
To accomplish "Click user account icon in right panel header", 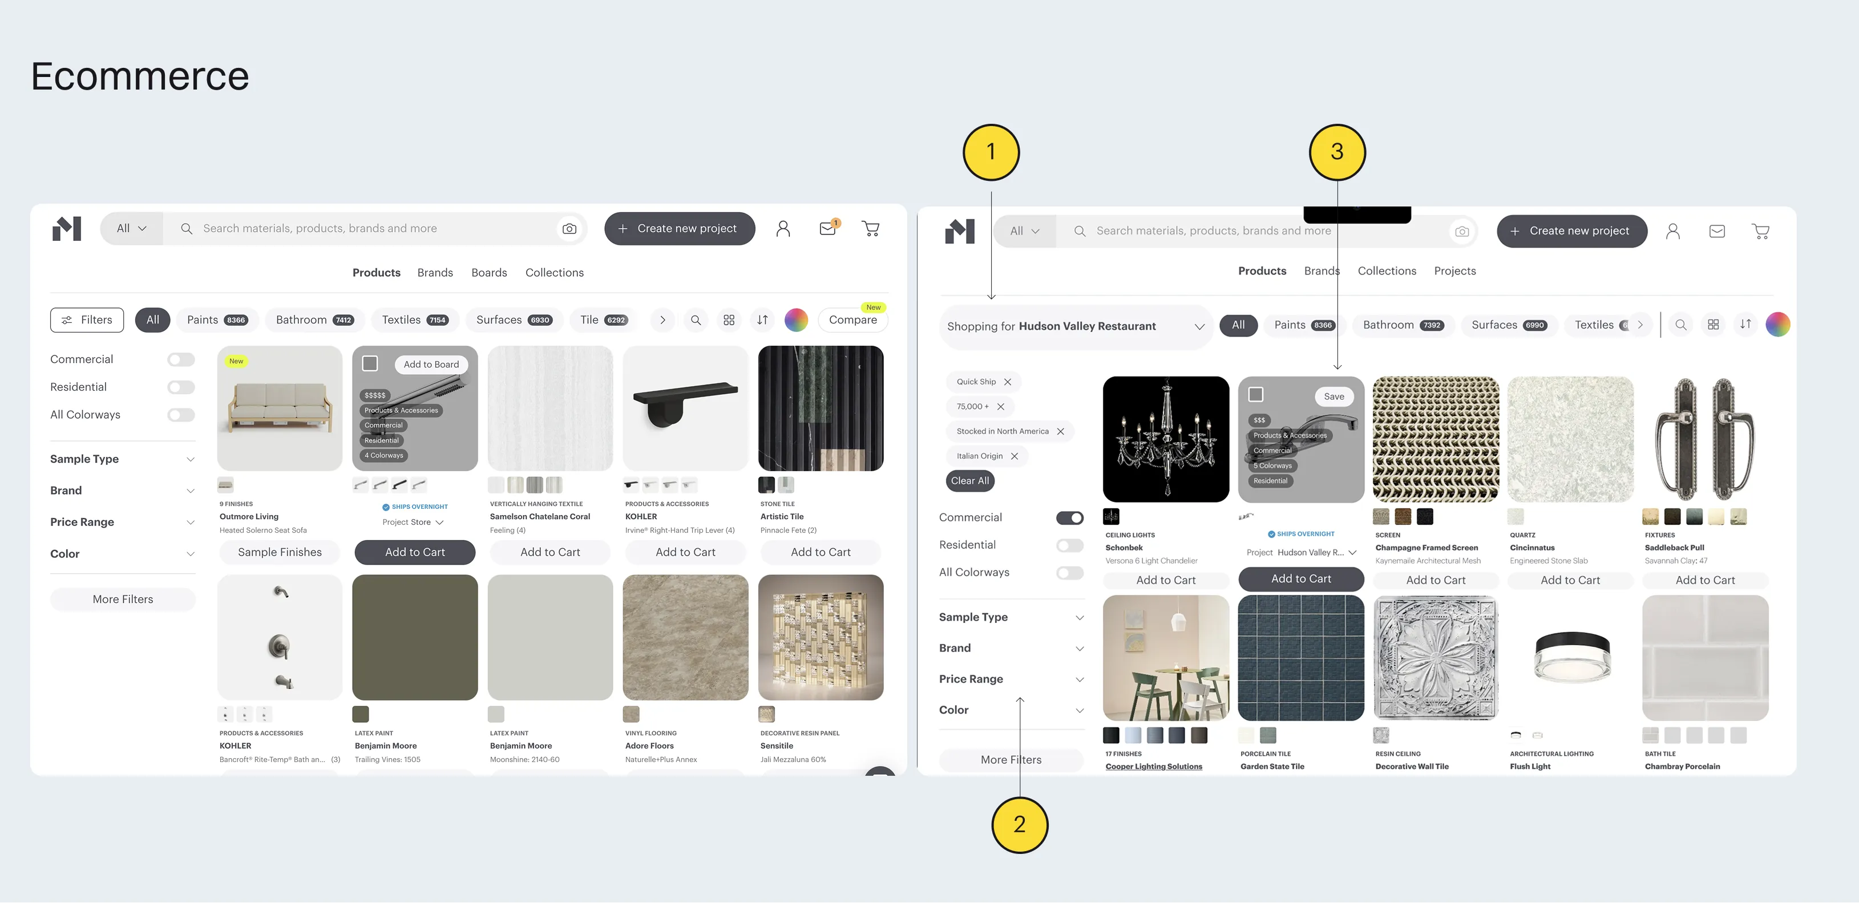I will point(1673,232).
